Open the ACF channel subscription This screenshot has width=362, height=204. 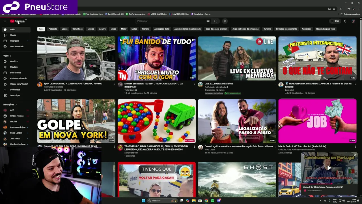pos(17,110)
